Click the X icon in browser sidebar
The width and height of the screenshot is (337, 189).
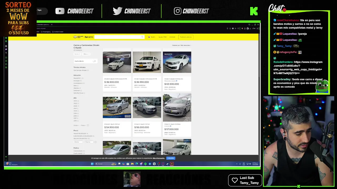coord(6,52)
